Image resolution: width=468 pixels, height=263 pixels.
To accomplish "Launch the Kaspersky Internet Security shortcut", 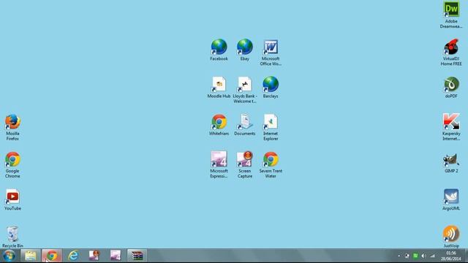I will point(451,127).
